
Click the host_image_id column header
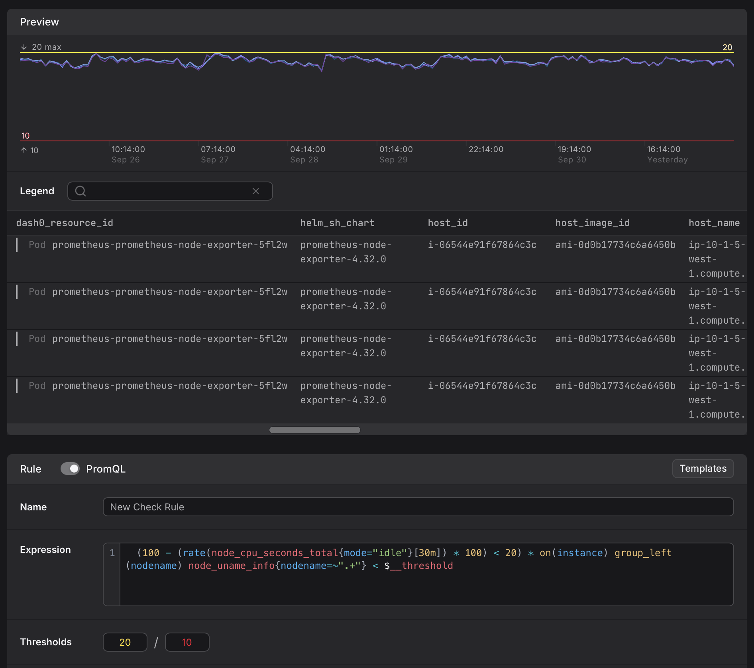click(592, 223)
